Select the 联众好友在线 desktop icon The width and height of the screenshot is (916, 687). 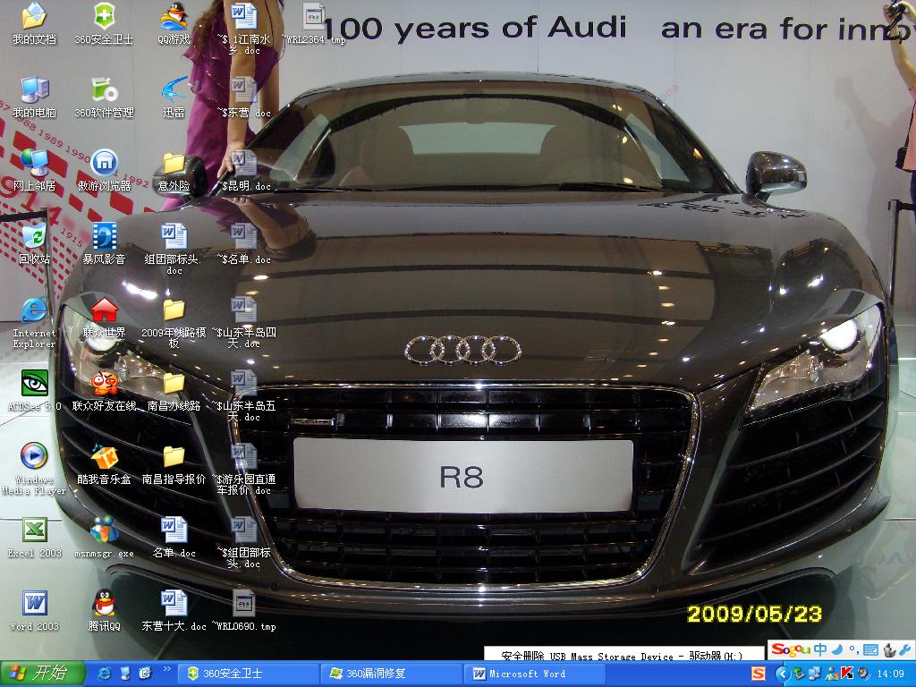104,390
